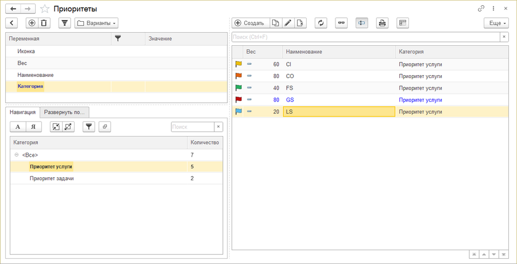Click the copy item icon next to Создать
Viewport: 517px width, 264px height.
point(276,23)
